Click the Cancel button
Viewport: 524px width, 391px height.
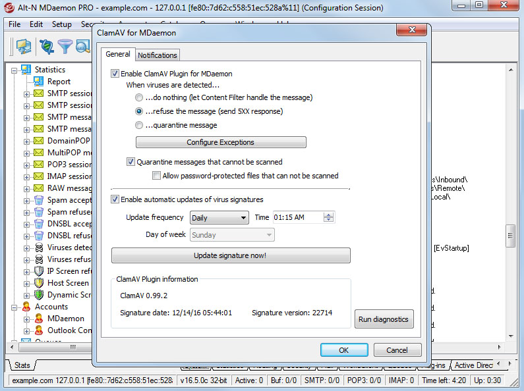tap(397, 350)
